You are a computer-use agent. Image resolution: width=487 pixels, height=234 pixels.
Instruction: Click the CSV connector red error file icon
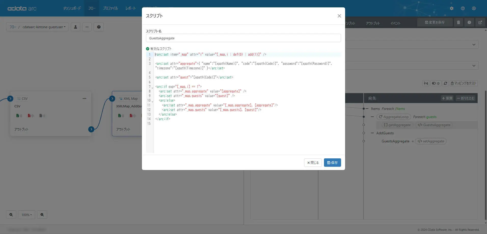click(29, 116)
